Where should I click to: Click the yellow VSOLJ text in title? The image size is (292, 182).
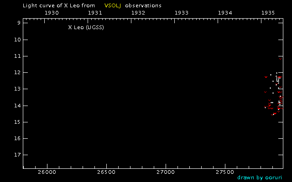(x=111, y=6)
